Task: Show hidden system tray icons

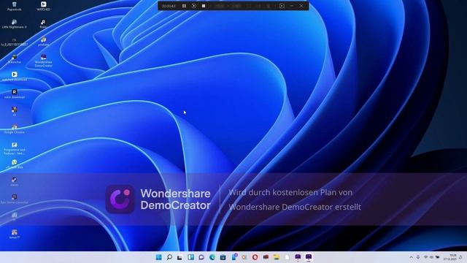Action: 412,257
